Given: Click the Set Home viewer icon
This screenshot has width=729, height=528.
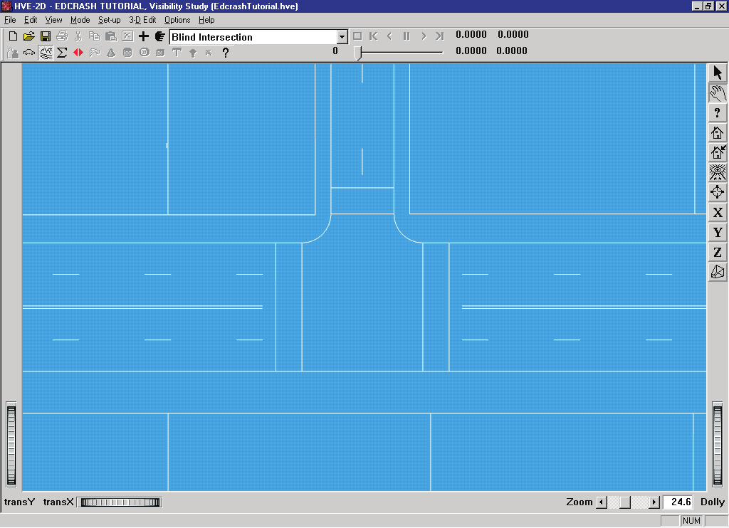Looking at the screenshot, I should (x=718, y=152).
